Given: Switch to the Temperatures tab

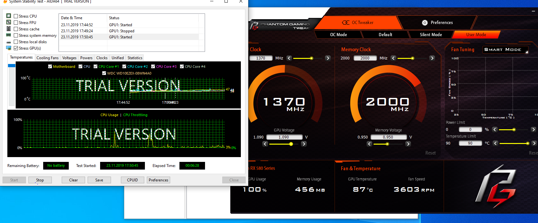Looking at the screenshot, I should click(x=21, y=57).
